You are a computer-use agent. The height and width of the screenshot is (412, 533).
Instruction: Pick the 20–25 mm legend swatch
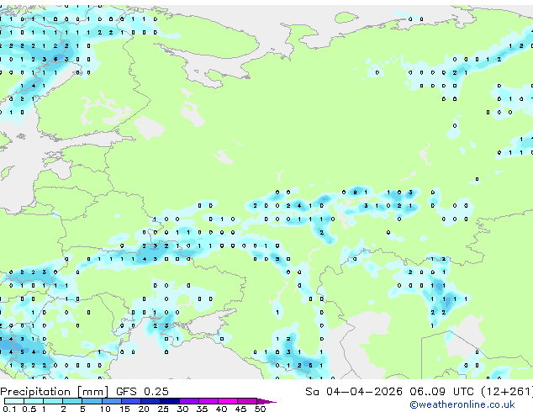coord(150,401)
